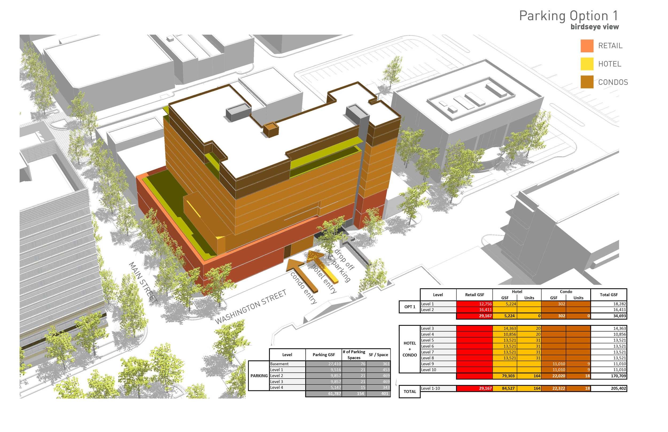Click the yellow HOTEL legend swatch

click(x=587, y=64)
